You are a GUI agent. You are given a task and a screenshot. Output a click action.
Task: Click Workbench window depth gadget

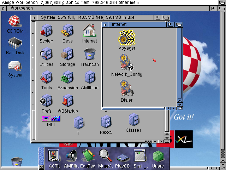pyautogui.click(x=222, y=8)
